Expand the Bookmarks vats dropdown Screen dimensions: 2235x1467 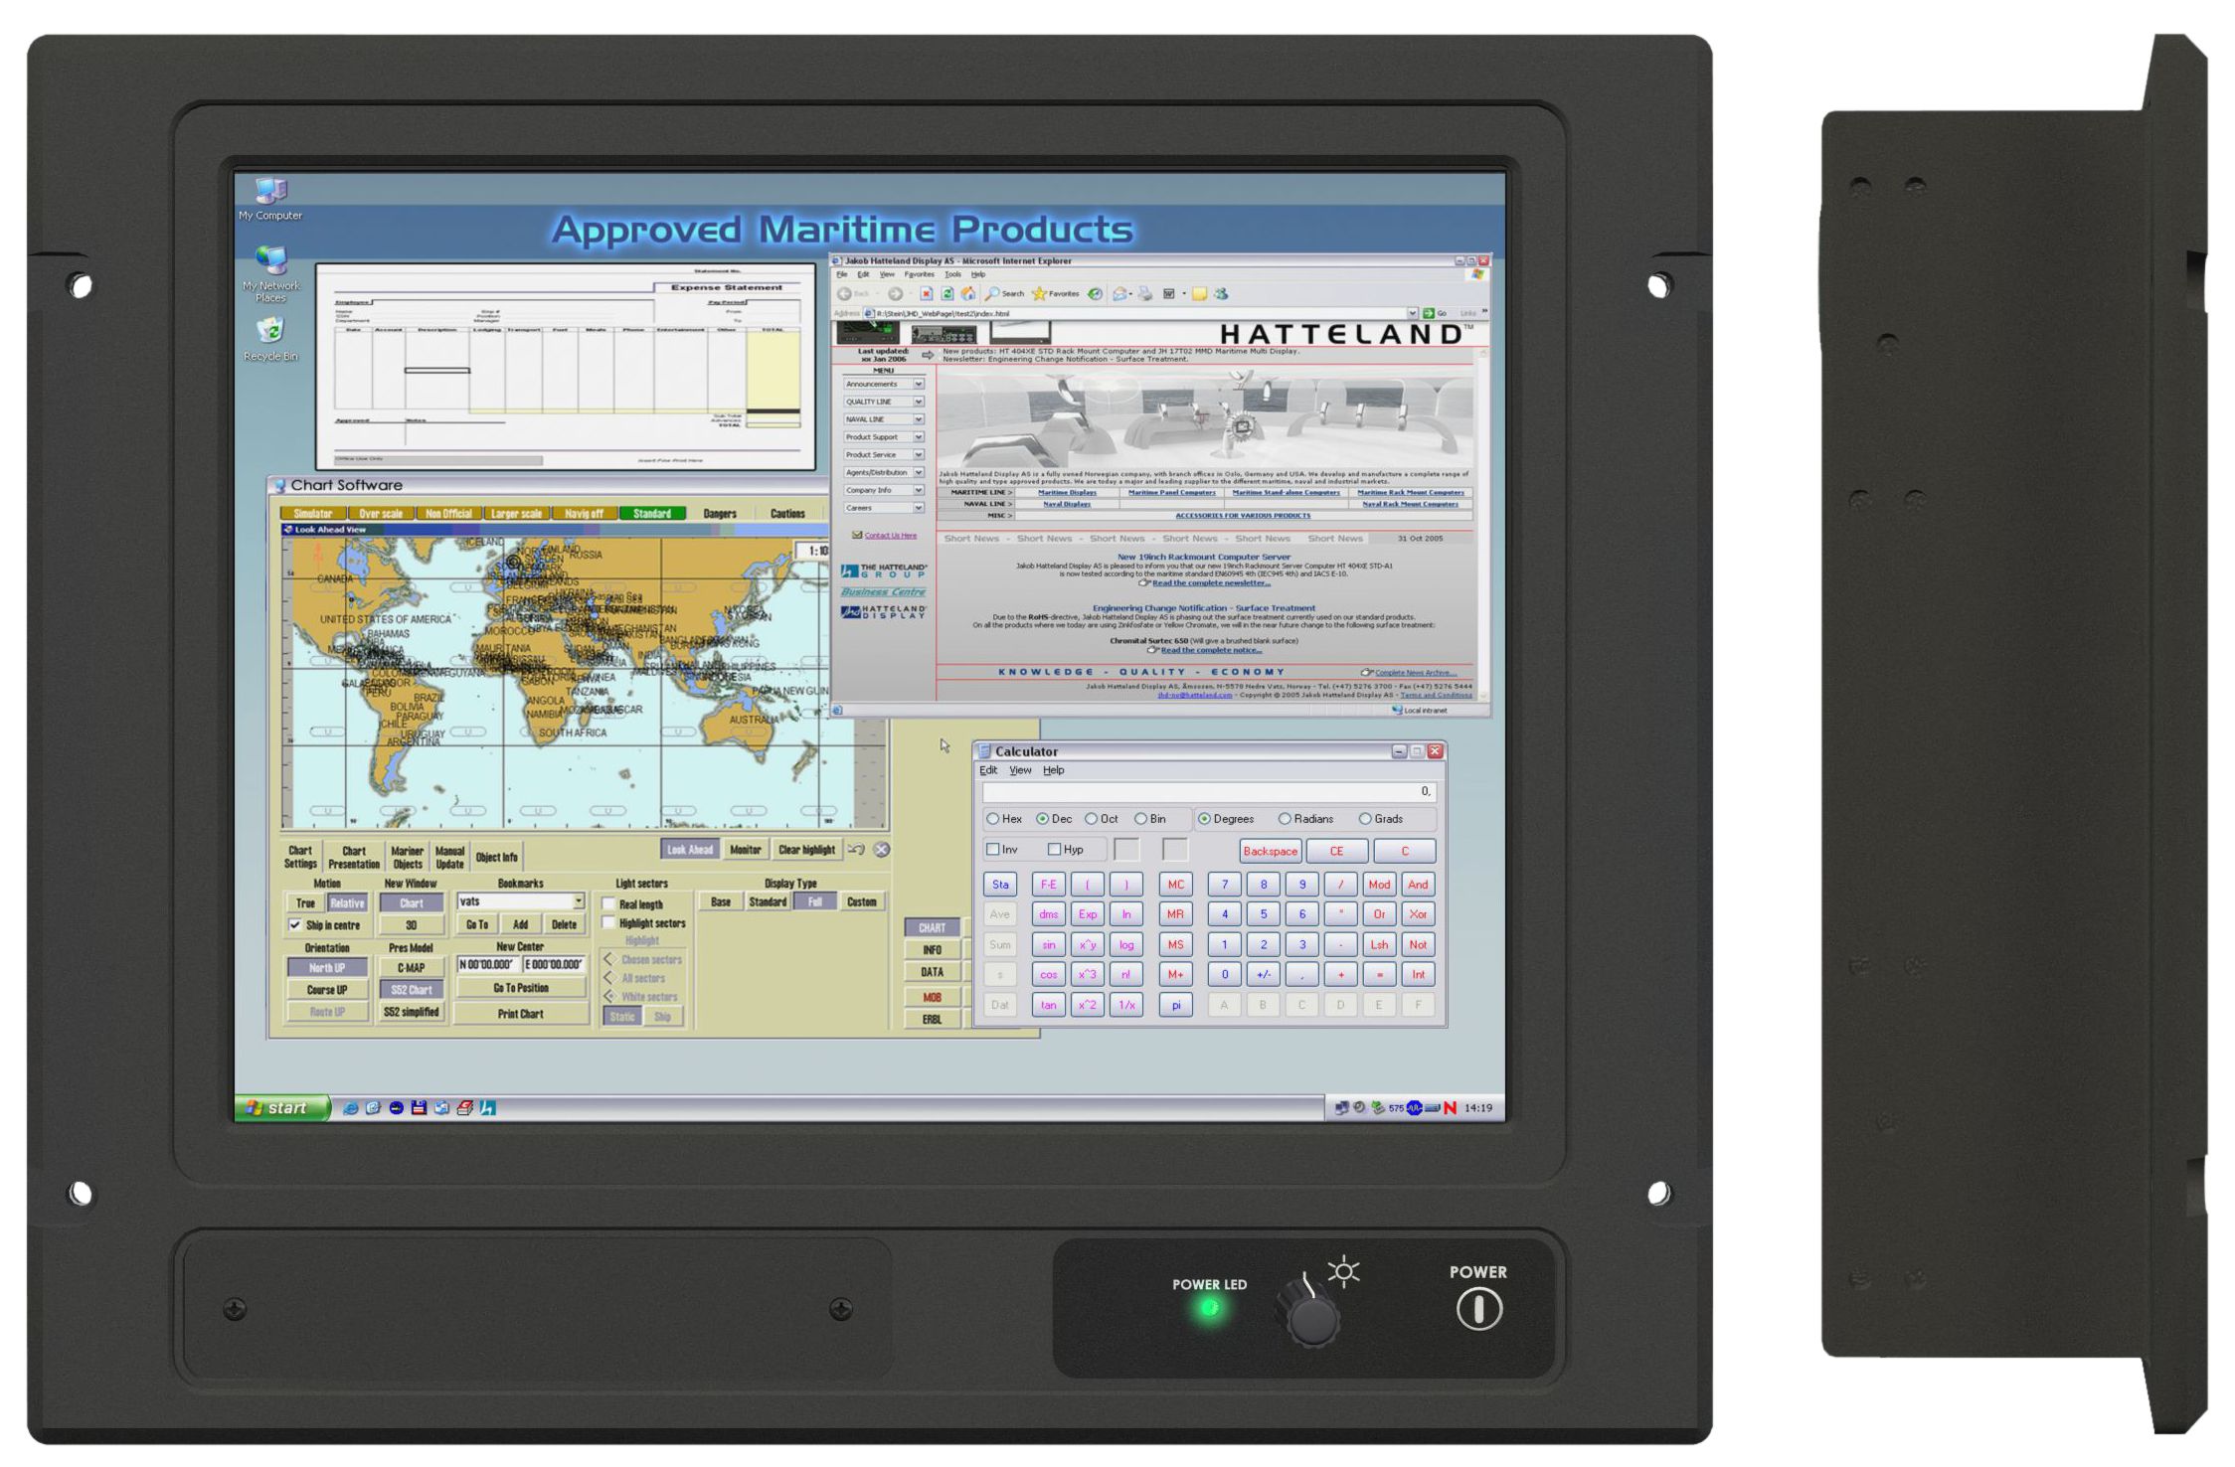pyautogui.click(x=578, y=901)
